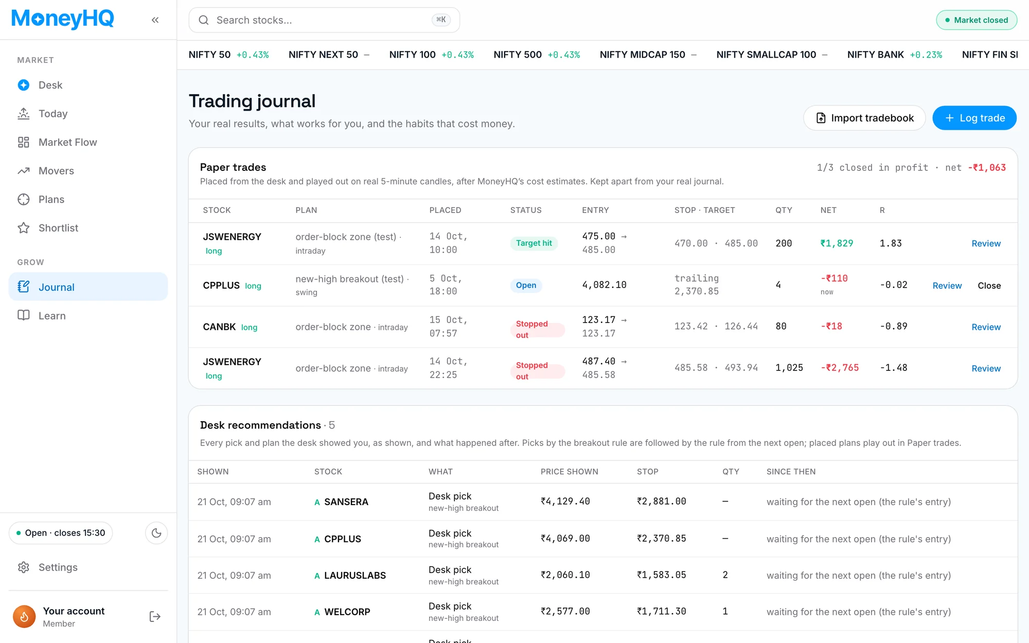Click the Log trade button
Image resolution: width=1029 pixels, height=643 pixels.
coord(974,118)
